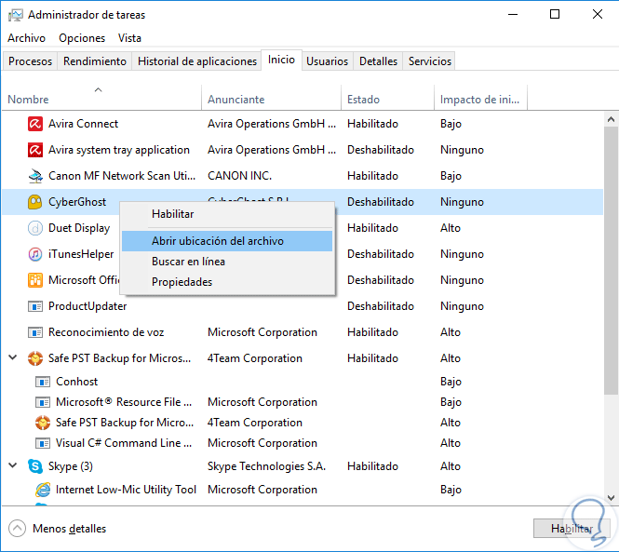Viewport: 619px width, 552px height.
Task: Sort by Impacto de ini... column header
Action: pyautogui.click(x=479, y=99)
